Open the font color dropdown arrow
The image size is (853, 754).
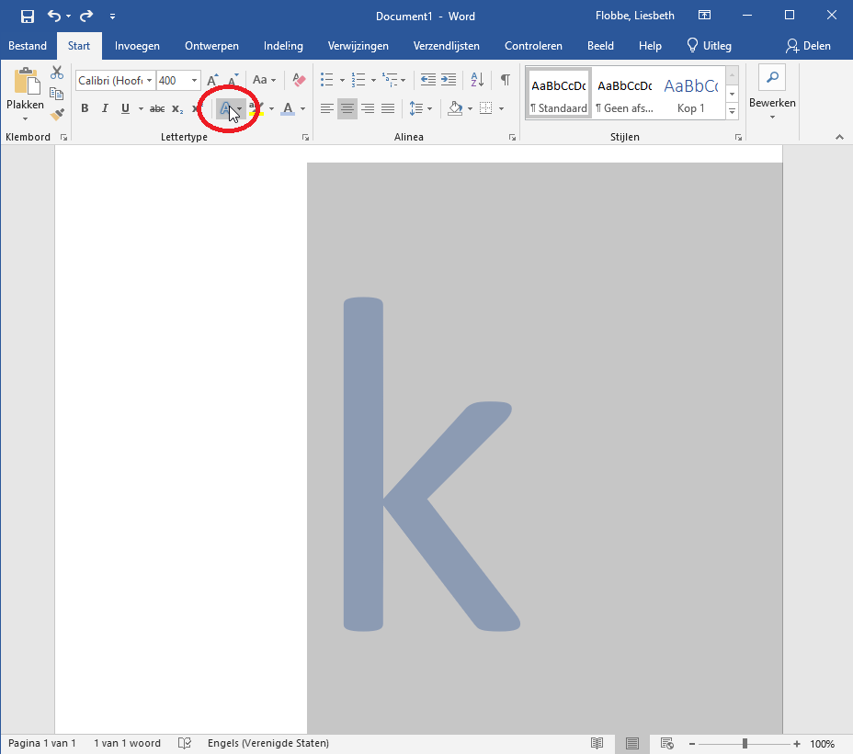tap(303, 108)
